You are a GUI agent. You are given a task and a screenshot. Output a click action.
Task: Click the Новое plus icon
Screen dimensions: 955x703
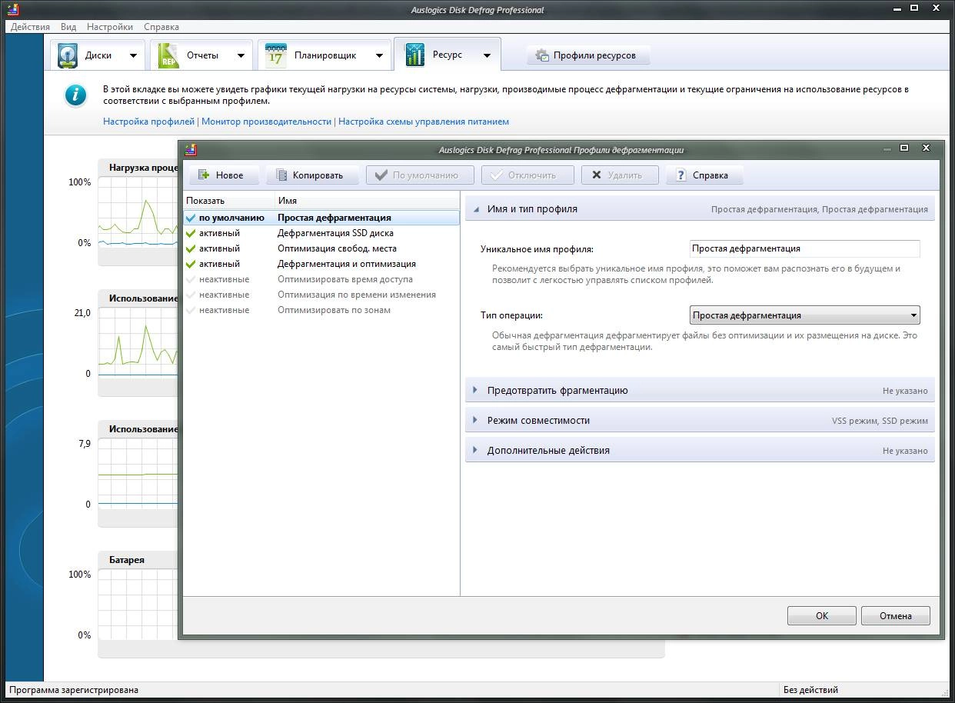point(204,175)
